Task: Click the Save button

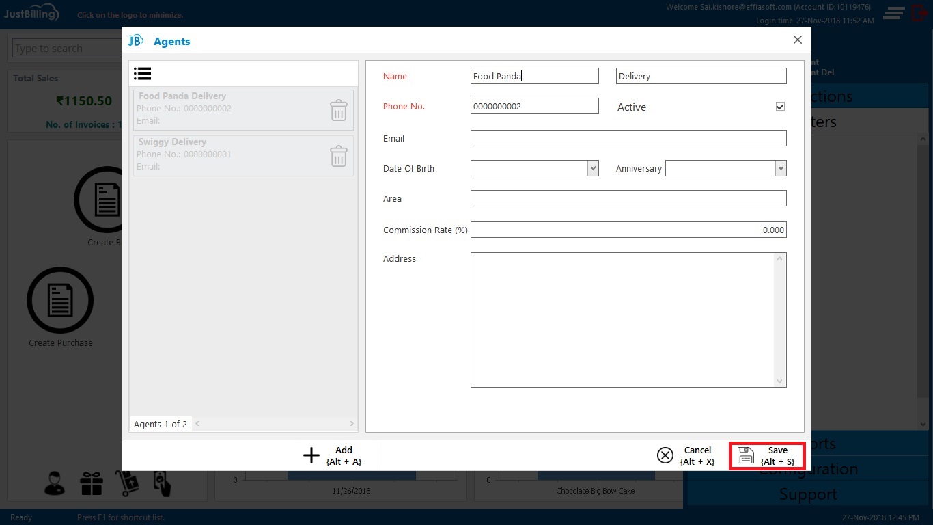Action: pyautogui.click(x=767, y=456)
